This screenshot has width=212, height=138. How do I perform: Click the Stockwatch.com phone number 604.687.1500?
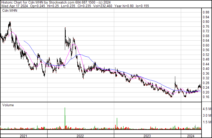coord(85,3)
